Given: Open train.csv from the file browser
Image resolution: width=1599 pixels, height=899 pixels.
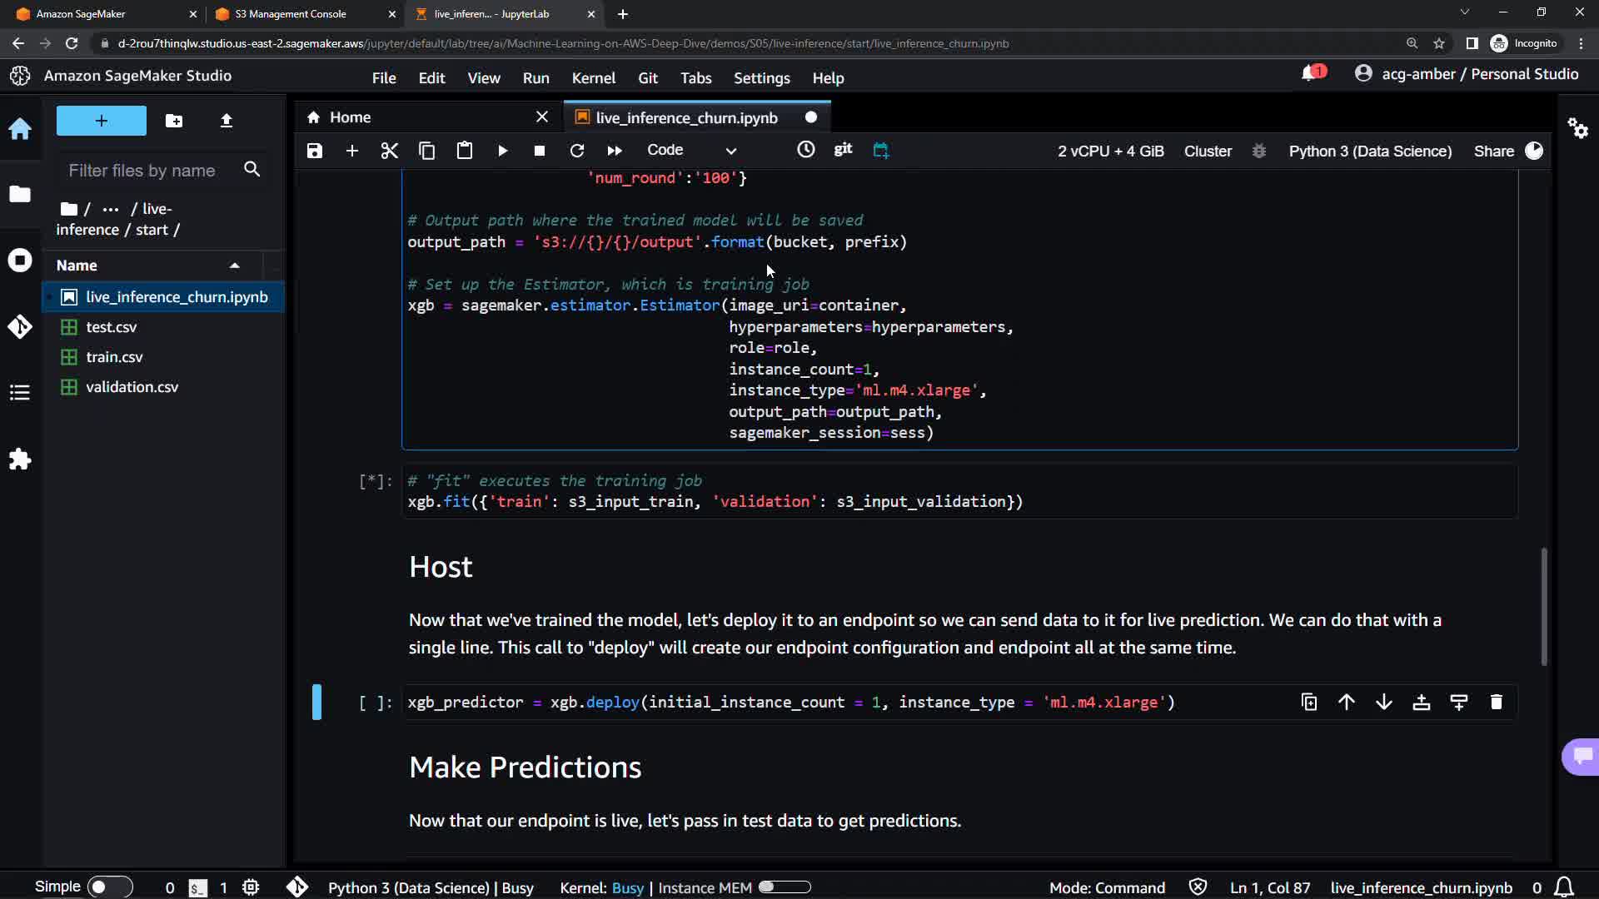Looking at the screenshot, I should 114,357.
